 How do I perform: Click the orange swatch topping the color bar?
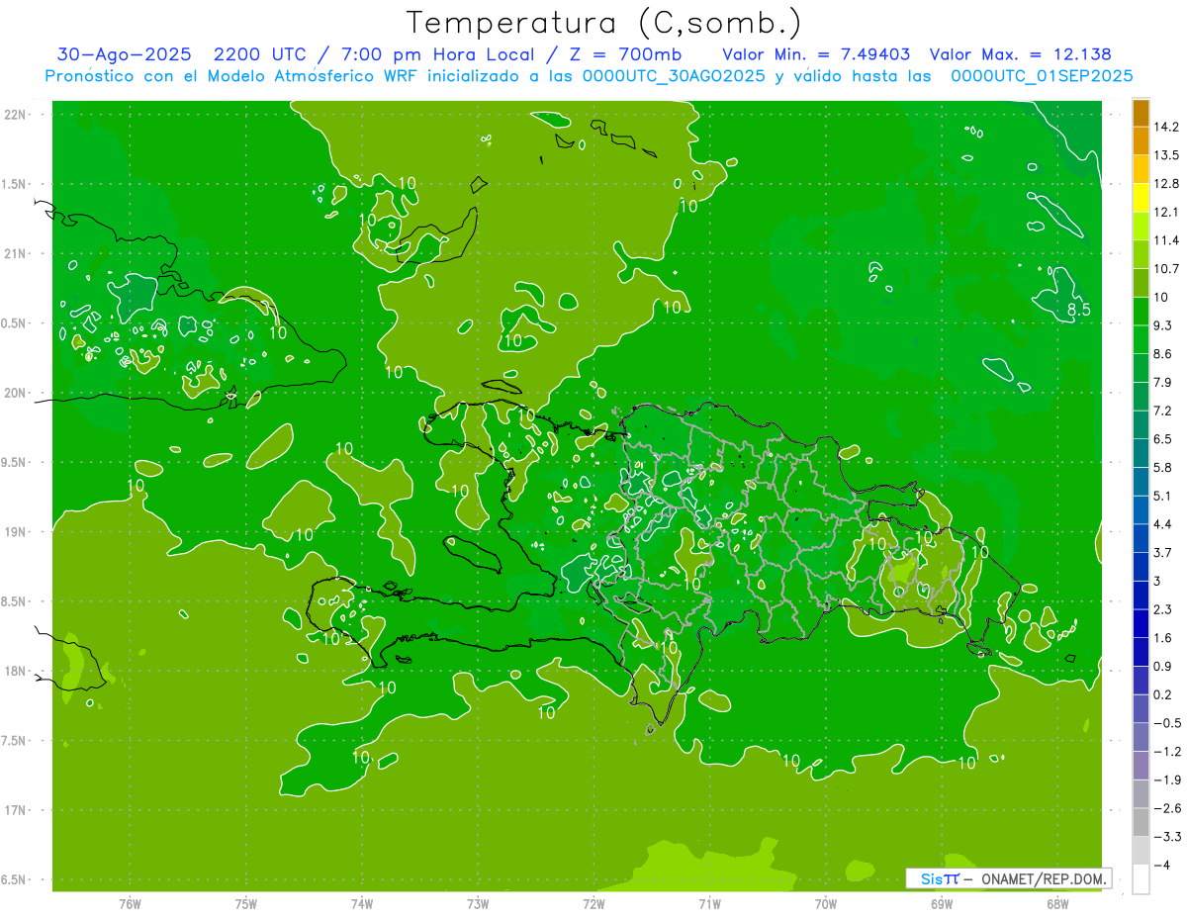click(1141, 113)
